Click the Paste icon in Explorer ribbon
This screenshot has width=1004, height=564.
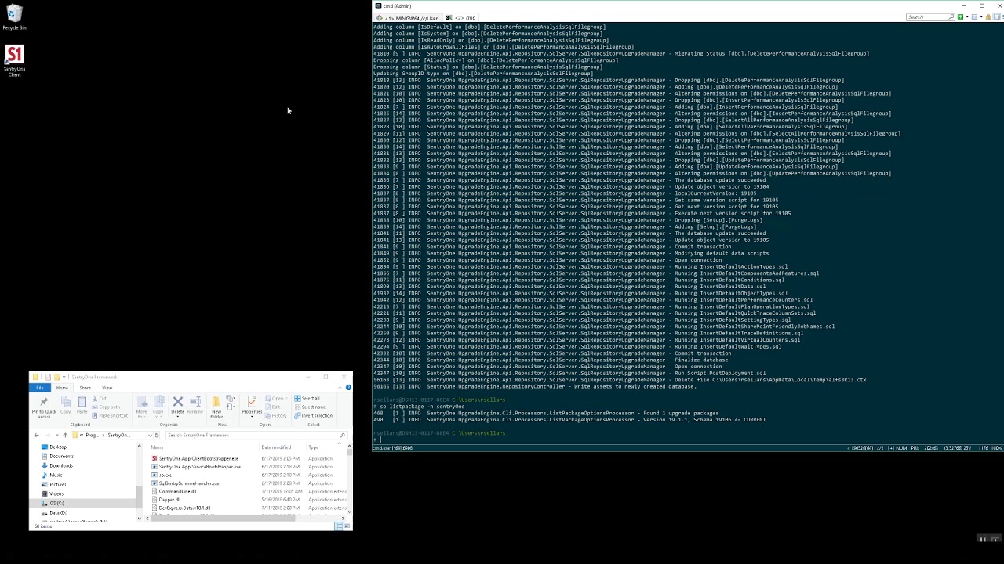tap(82, 402)
